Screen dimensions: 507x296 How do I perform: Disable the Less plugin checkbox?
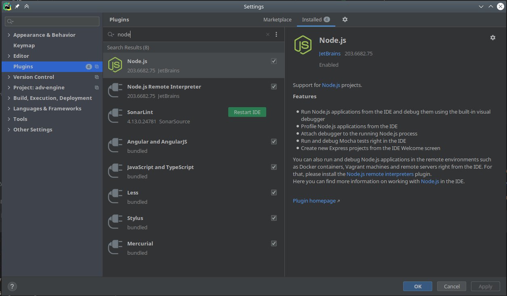274,192
